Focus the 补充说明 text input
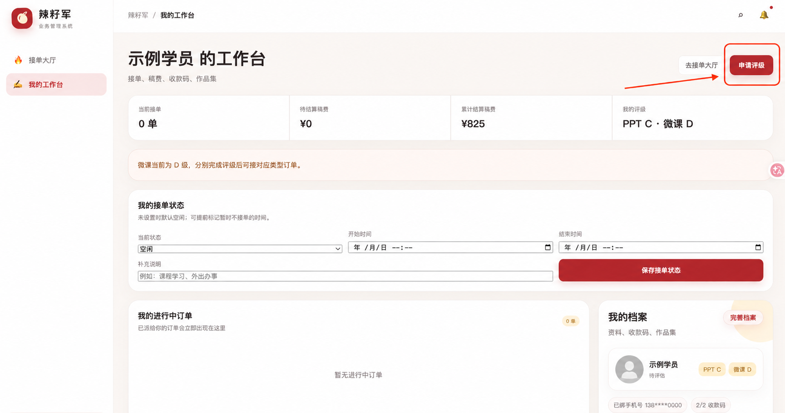Screen dimensions: 785x413 (x=345, y=276)
